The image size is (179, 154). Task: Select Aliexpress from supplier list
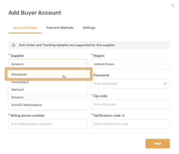tap(48, 74)
